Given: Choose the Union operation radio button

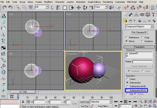Looking at the screenshot, I should 127,79.
